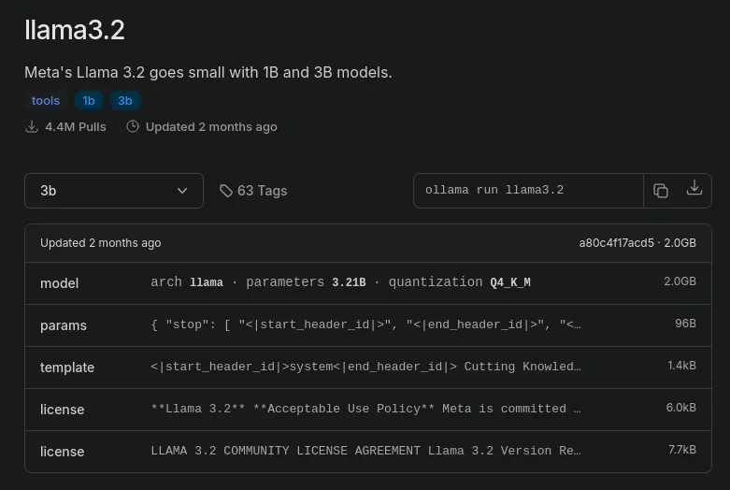Click the ollama run llama3.2 command field
730x490 pixels.
click(528, 191)
